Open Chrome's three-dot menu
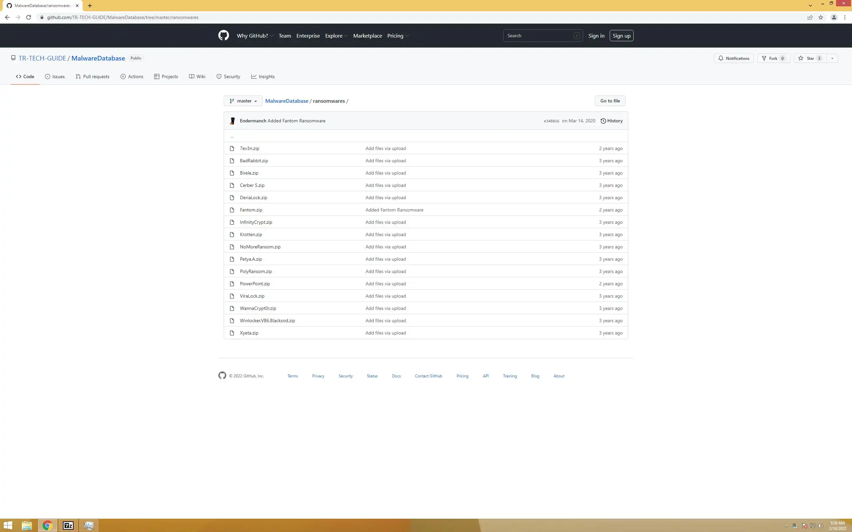Viewport: 852px width, 532px height. (845, 17)
